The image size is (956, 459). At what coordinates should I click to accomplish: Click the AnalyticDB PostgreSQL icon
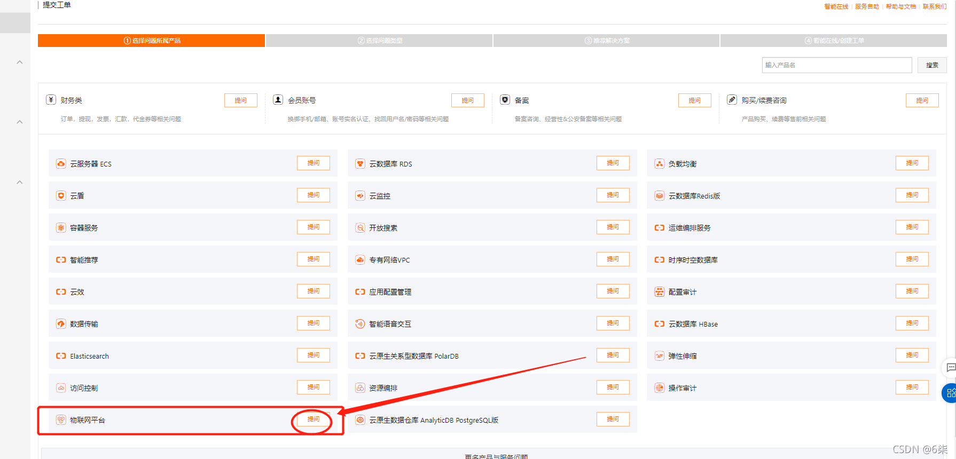360,420
